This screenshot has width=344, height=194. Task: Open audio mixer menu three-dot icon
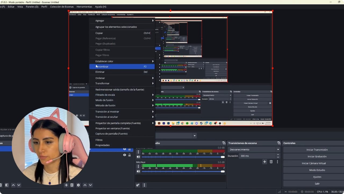coord(144,185)
